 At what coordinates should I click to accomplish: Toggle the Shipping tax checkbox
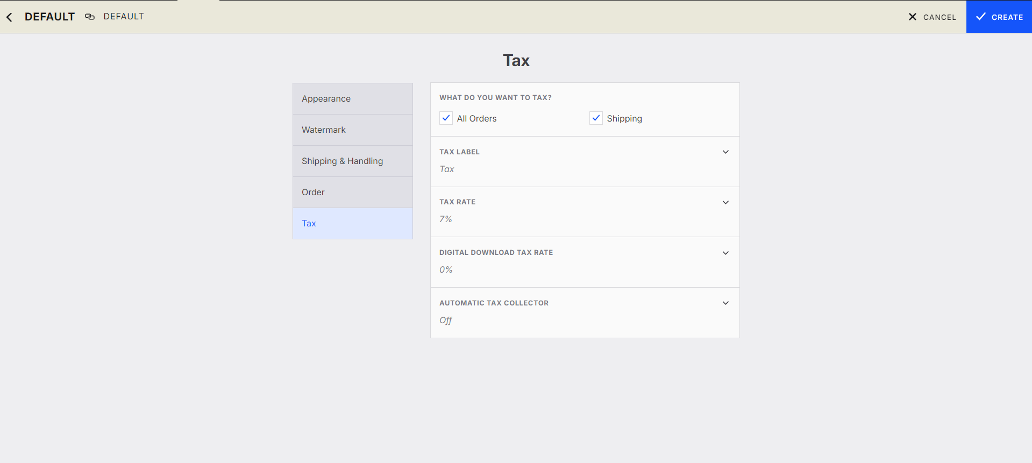point(596,118)
